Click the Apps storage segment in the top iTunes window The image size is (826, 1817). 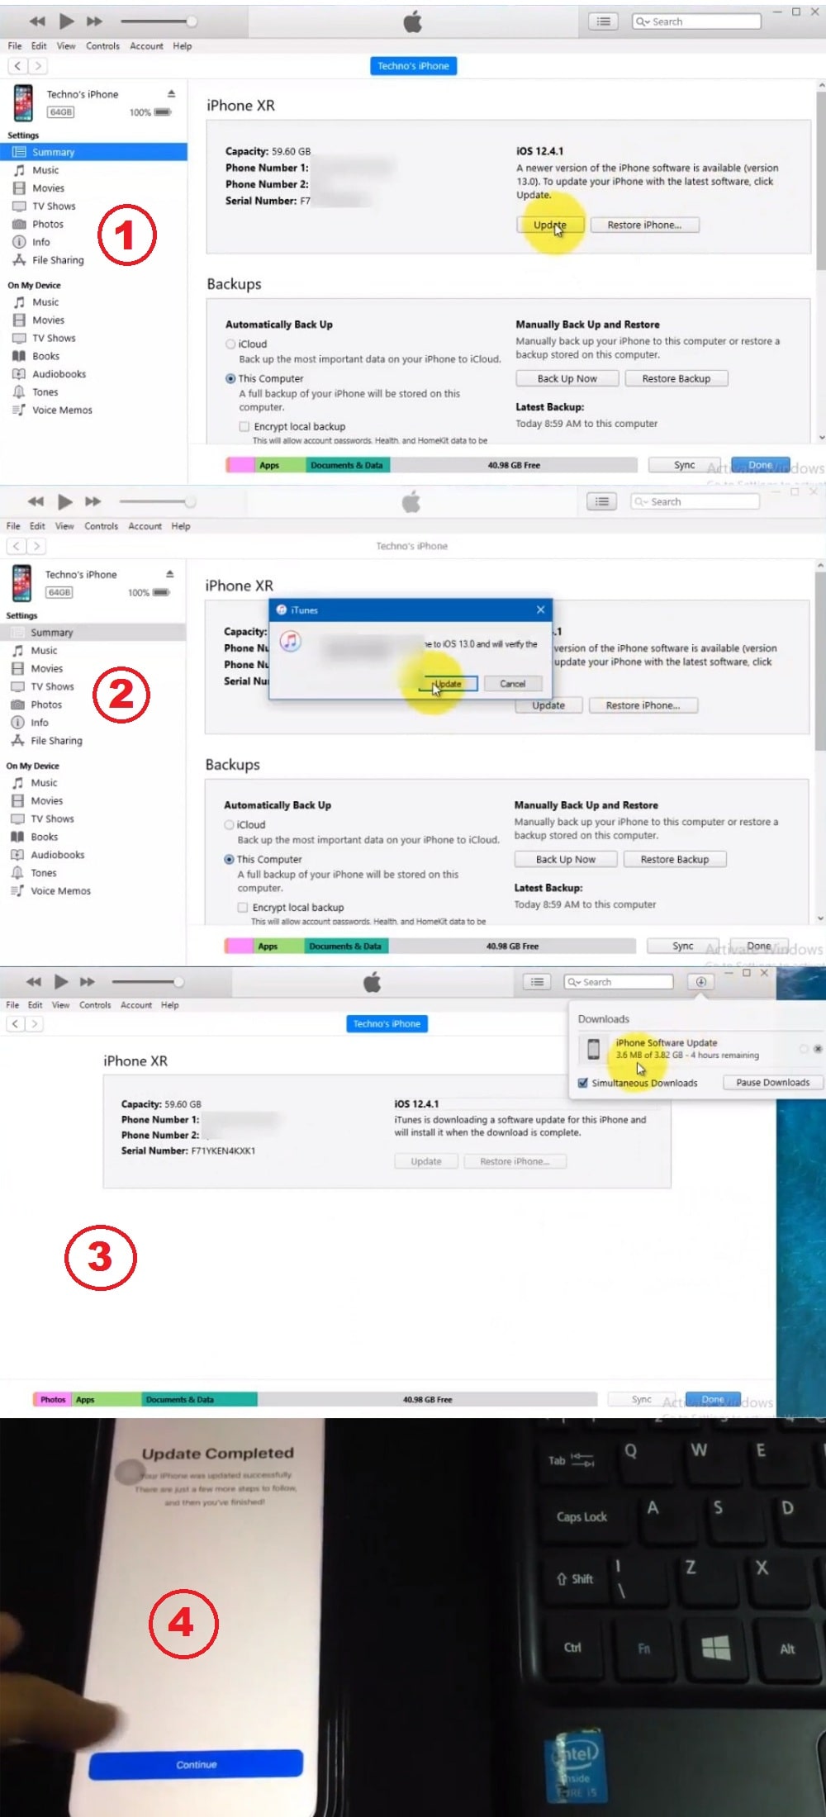(279, 465)
